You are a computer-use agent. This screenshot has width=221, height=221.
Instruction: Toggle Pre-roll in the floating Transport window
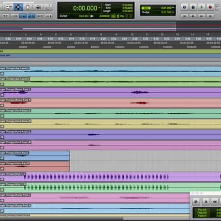202,210
